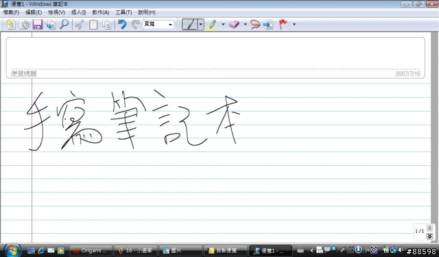439x257 pixels.
Task: Open Media Player quick launch icon
Action: 61,251
